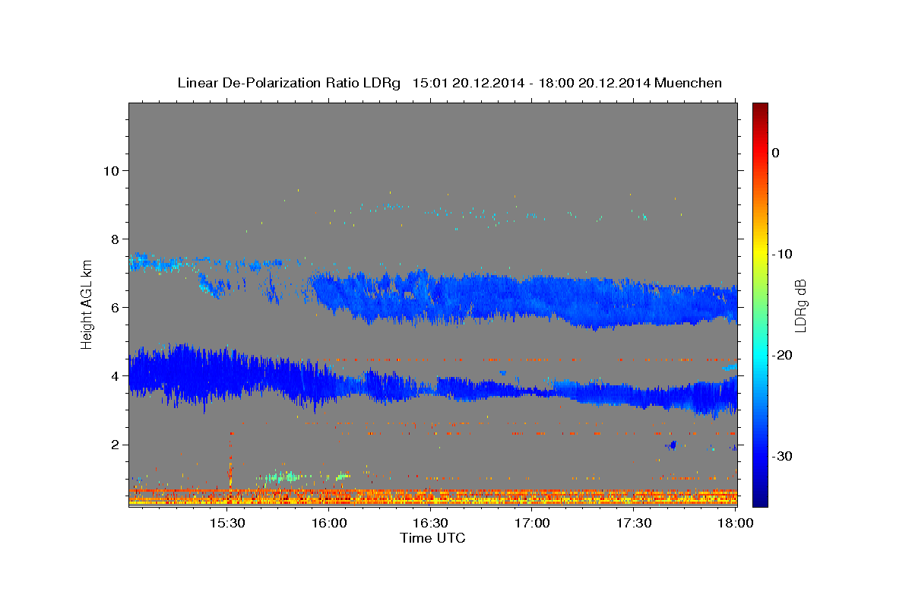Click the colorbar value -20 label
This screenshot has height=608, width=912.
(x=783, y=355)
